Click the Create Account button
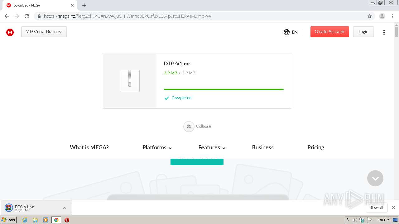Image resolution: width=399 pixels, height=224 pixels. pyautogui.click(x=329, y=32)
